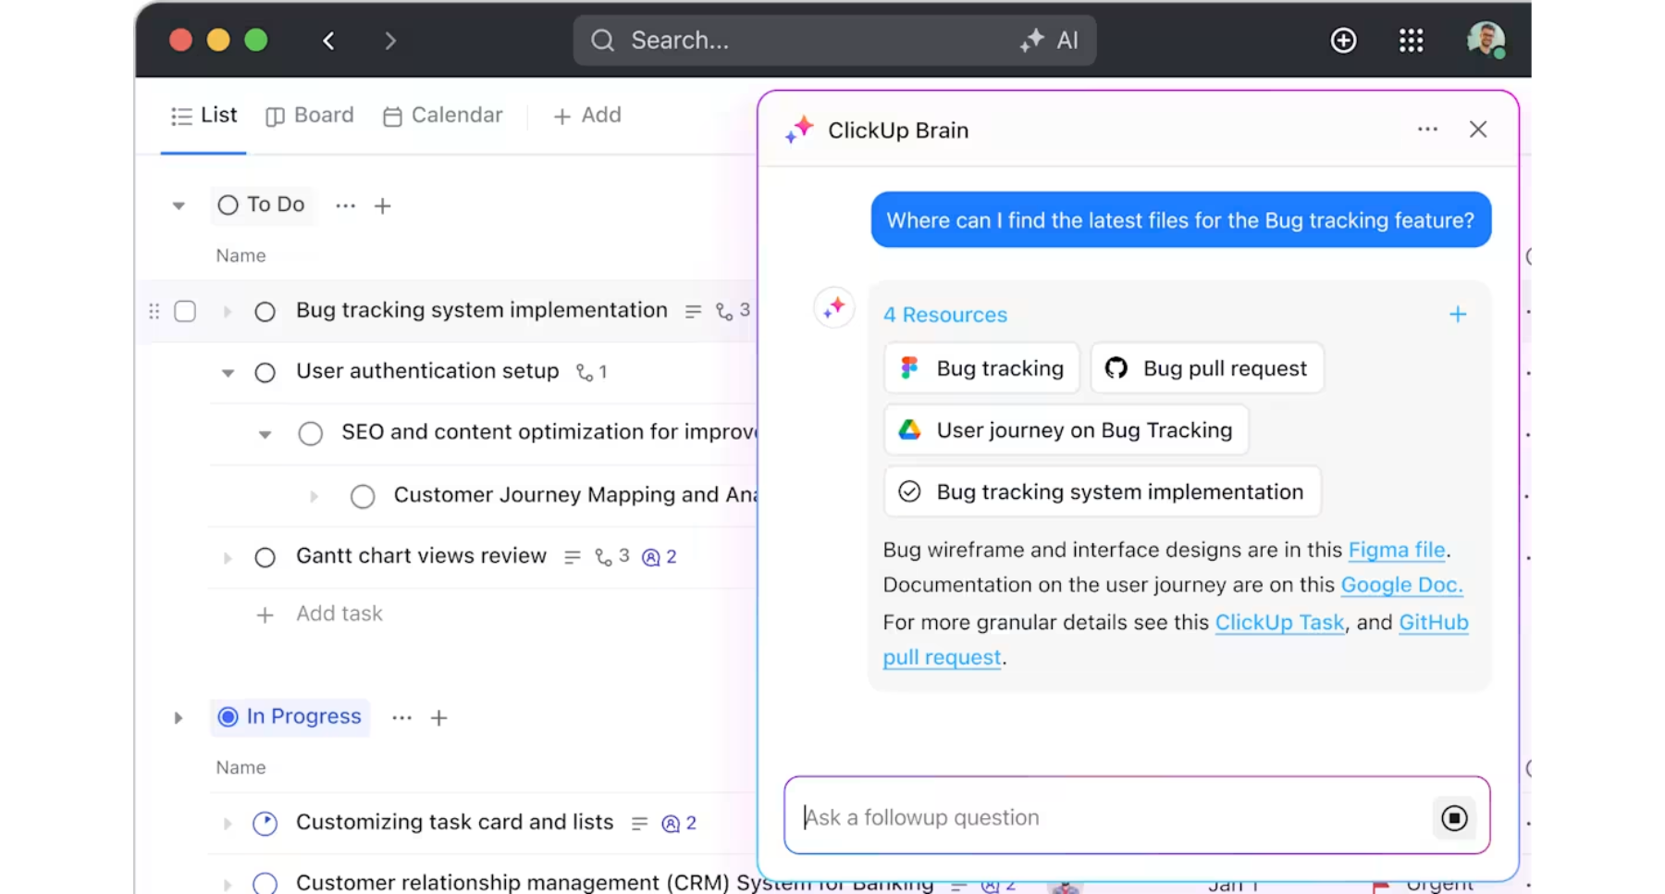Close the ClickUp Brain panel

pyautogui.click(x=1478, y=130)
